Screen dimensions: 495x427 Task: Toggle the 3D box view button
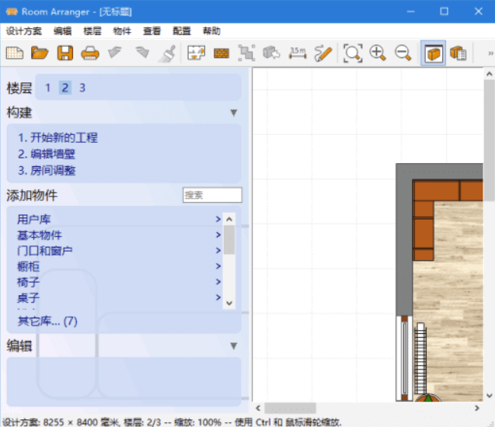coord(434,54)
